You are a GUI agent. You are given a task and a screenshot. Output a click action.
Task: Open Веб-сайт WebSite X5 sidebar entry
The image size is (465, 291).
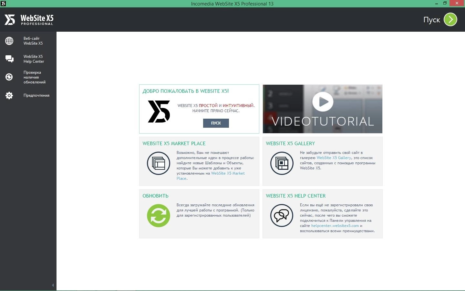pos(28,41)
